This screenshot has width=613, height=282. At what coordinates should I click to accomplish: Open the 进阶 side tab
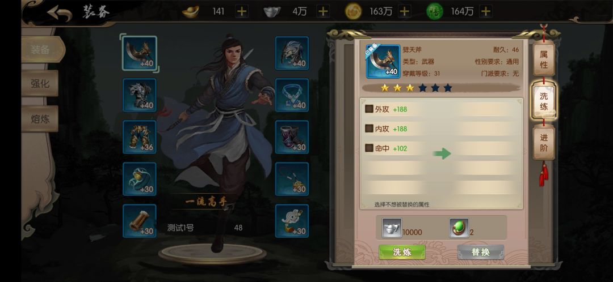(544, 143)
